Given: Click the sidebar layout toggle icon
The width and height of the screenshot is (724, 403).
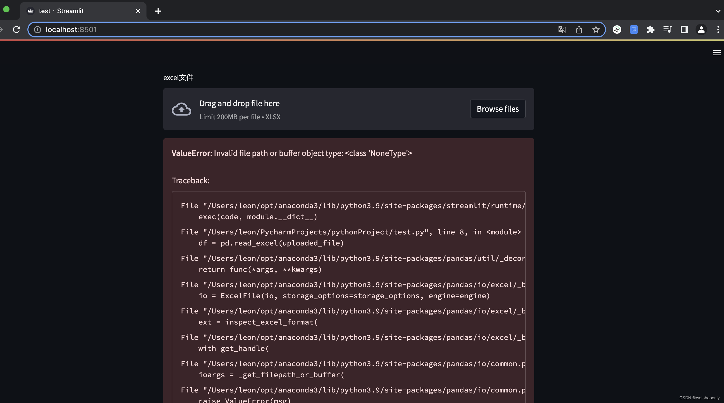Looking at the screenshot, I should point(684,29).
